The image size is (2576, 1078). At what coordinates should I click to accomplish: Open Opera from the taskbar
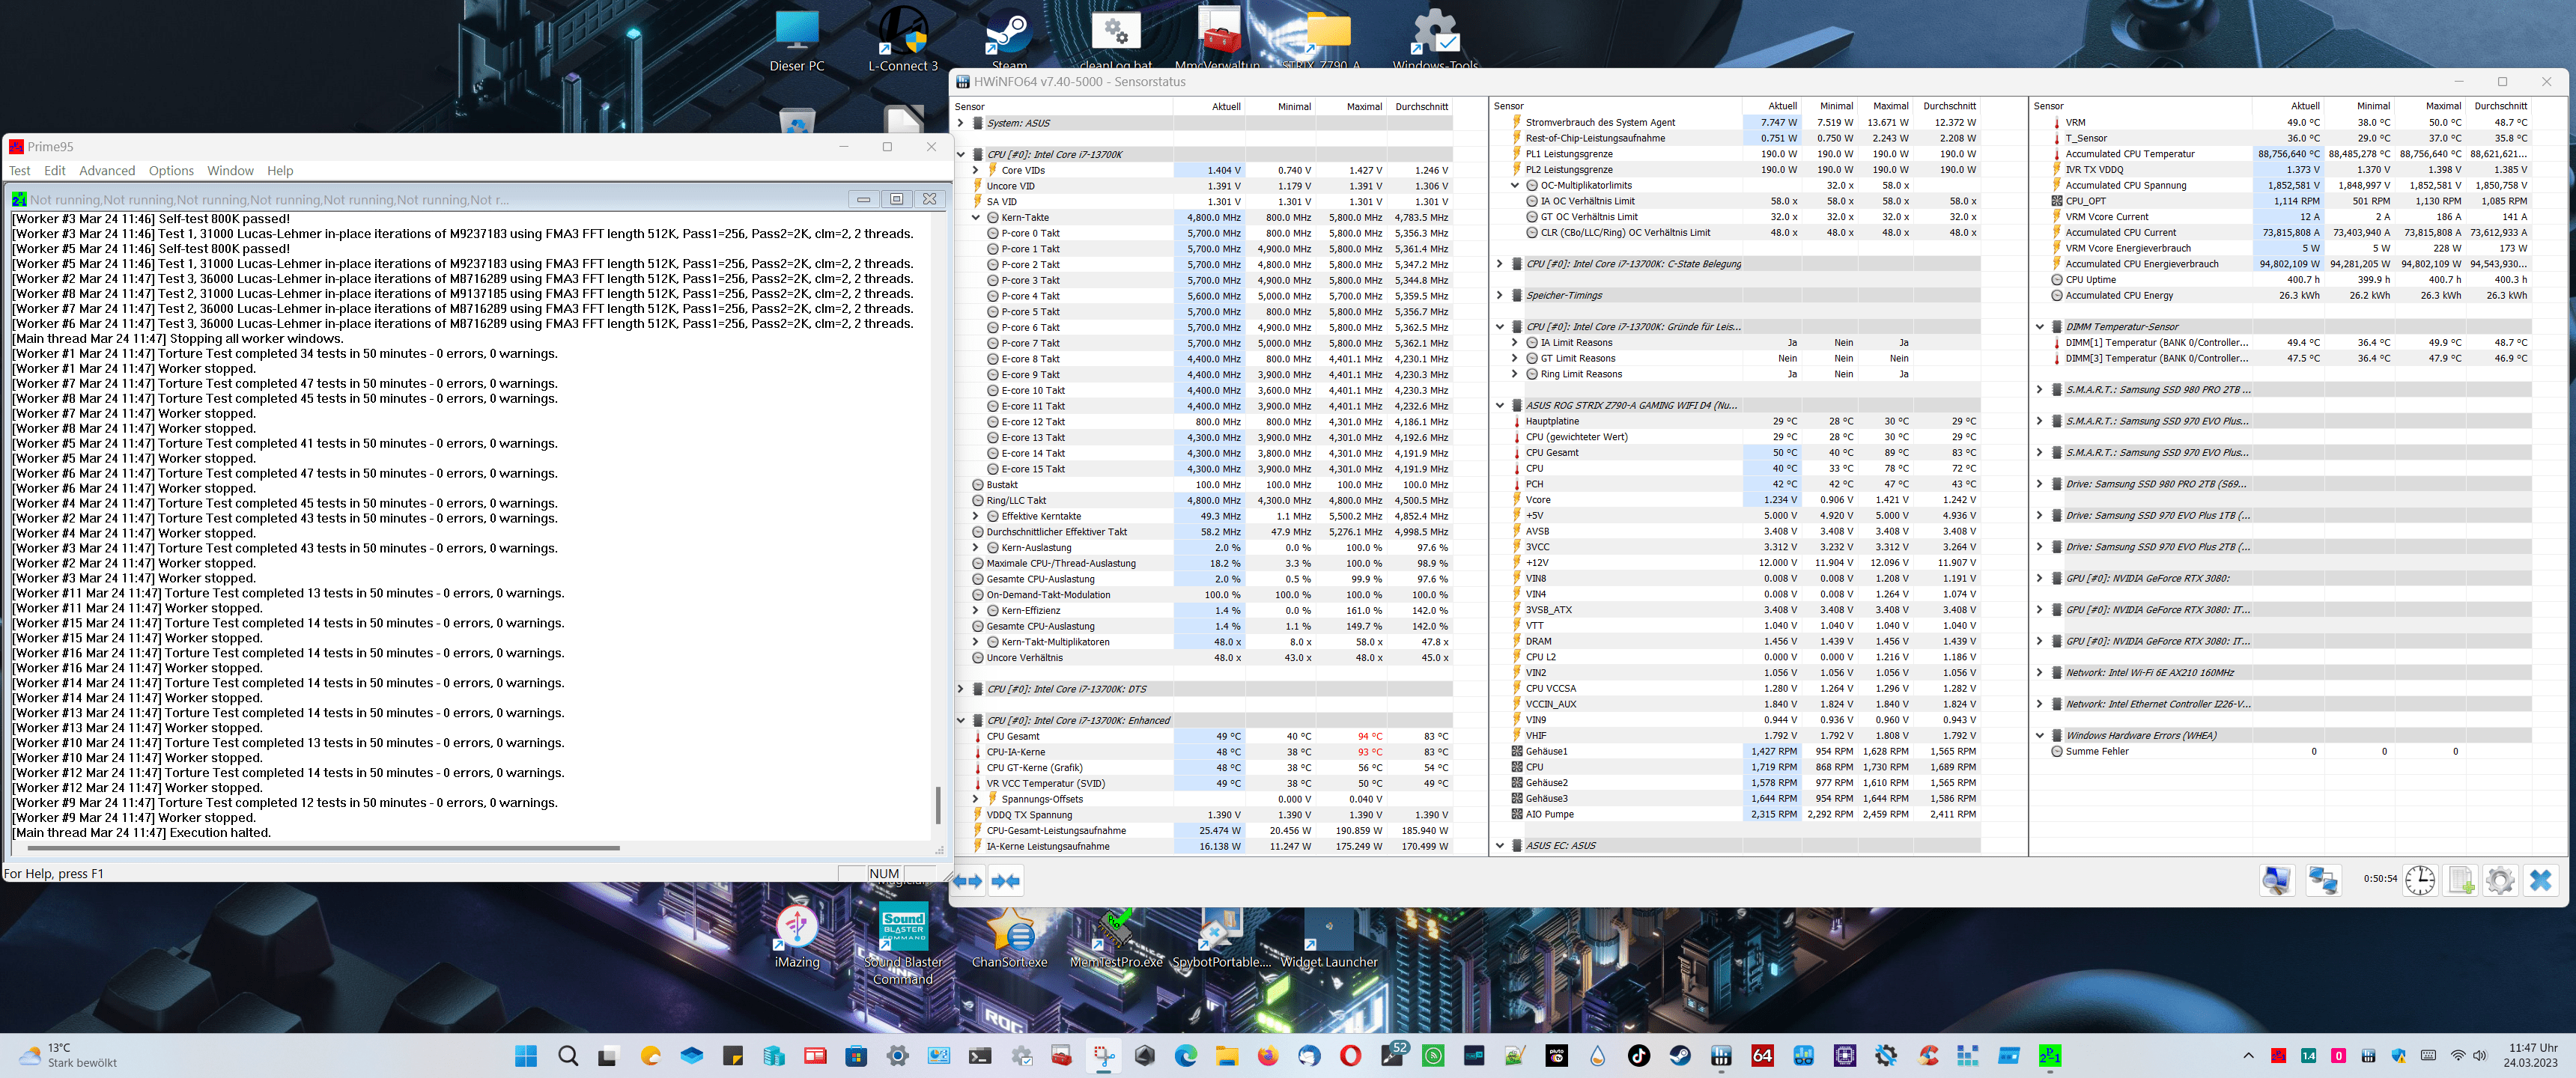(1350, 1056)
